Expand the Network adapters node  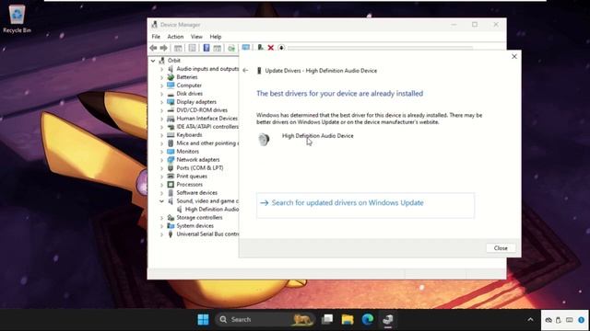tap(162, 160)
